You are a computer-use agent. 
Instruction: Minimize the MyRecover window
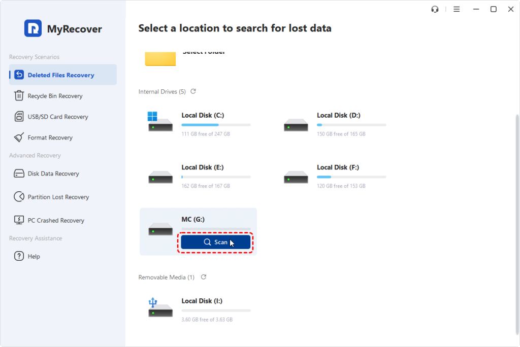point(476,9)
